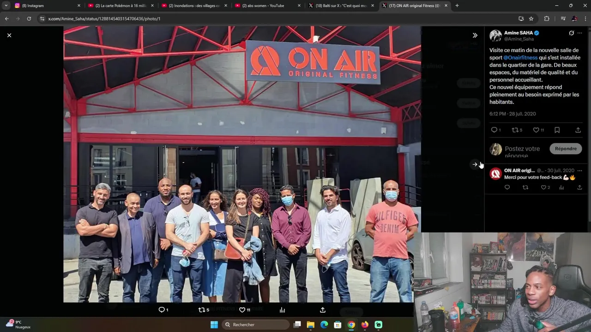Share the ON AIR comment
Screen dimensions: 591x332
579,187
